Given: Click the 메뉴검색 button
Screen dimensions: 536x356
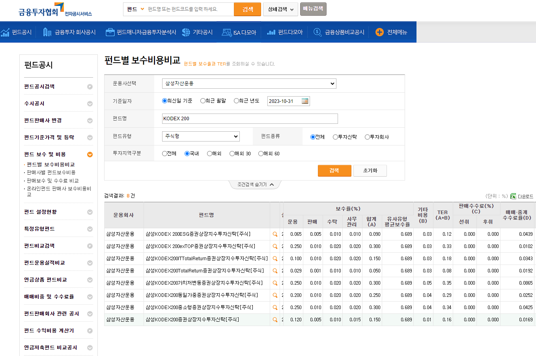Looking at the screenshot, I should [313, 9].
